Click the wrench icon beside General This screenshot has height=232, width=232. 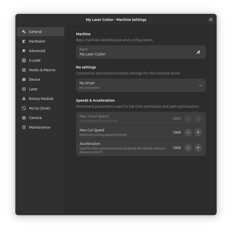pyautogui.click(x=24, y=32)
